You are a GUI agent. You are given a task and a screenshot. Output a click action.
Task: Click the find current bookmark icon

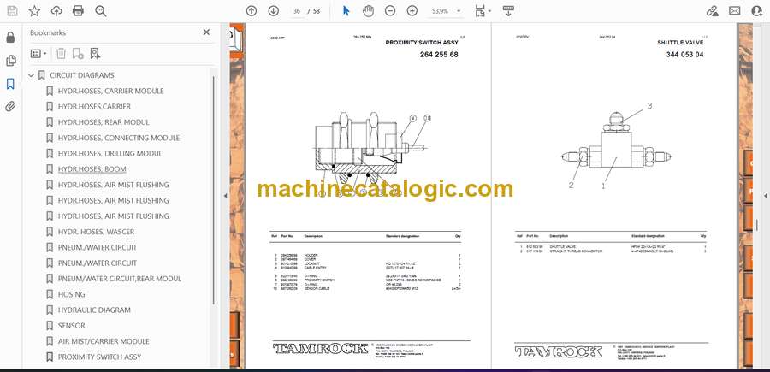95,54
